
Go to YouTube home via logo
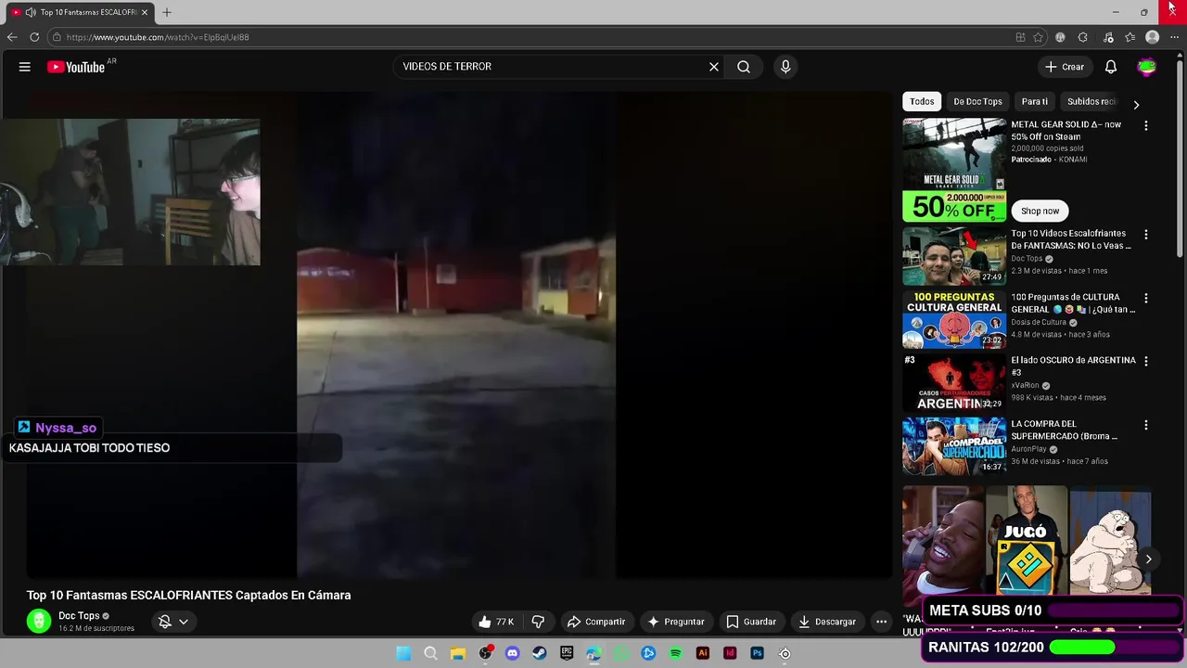pyautogui.click(x=78, y=67)
